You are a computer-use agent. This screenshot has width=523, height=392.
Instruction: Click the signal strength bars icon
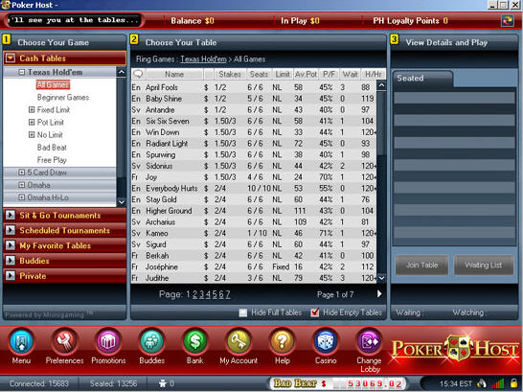498,383
